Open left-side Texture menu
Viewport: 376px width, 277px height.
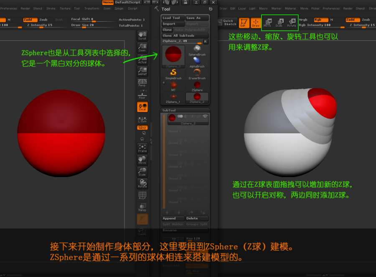(65, 9)
